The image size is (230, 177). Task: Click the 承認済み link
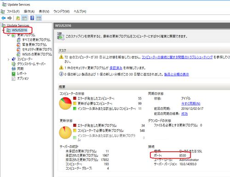[116, 68]
